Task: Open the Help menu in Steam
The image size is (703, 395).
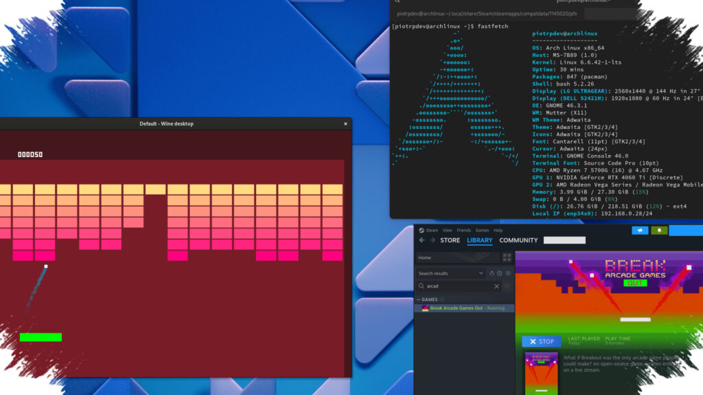Action: tap(498, 230)
